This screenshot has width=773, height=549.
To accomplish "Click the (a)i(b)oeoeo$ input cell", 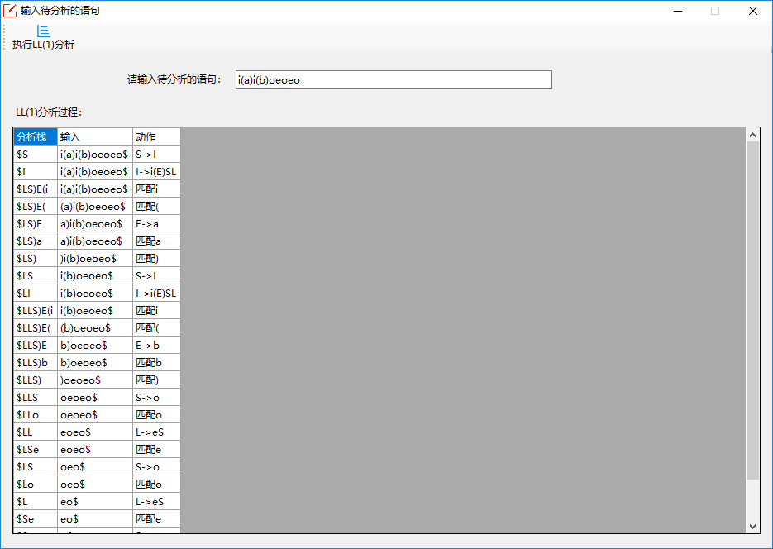I will (94, 206).
